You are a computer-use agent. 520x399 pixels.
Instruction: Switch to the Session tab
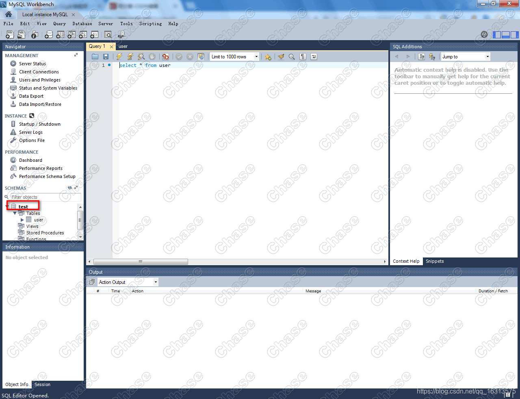(42, 384)
